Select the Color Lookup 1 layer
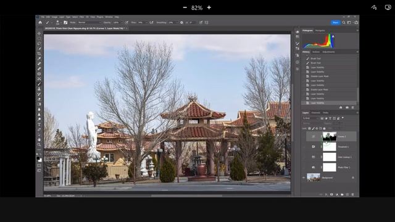Screen dimensions: 395x222 tap(344, 157)
